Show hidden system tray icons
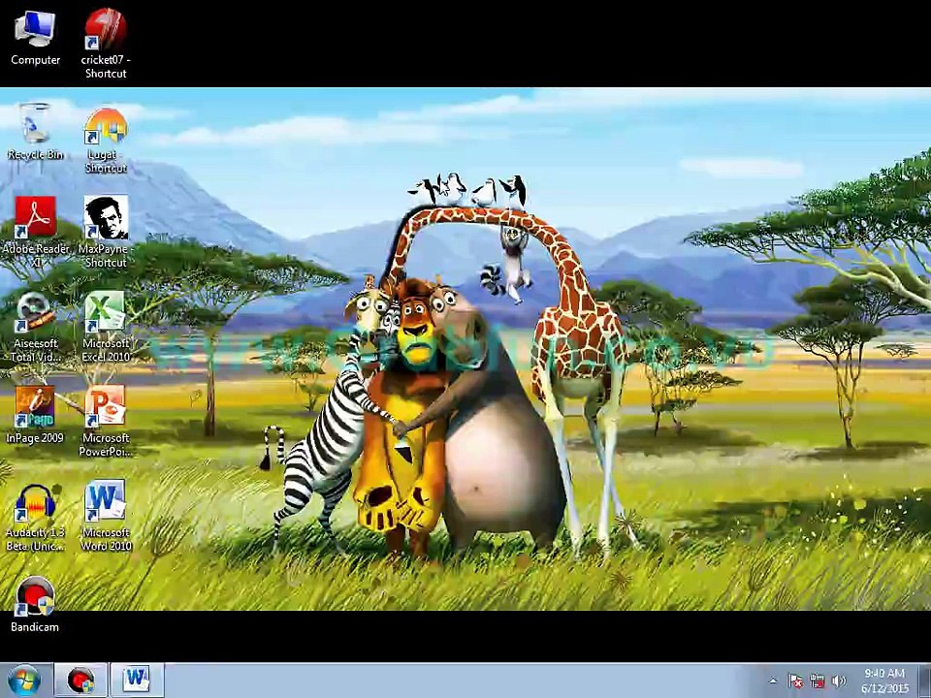The height and width of the screenshot is (698, 931). (x=773, y=681)
